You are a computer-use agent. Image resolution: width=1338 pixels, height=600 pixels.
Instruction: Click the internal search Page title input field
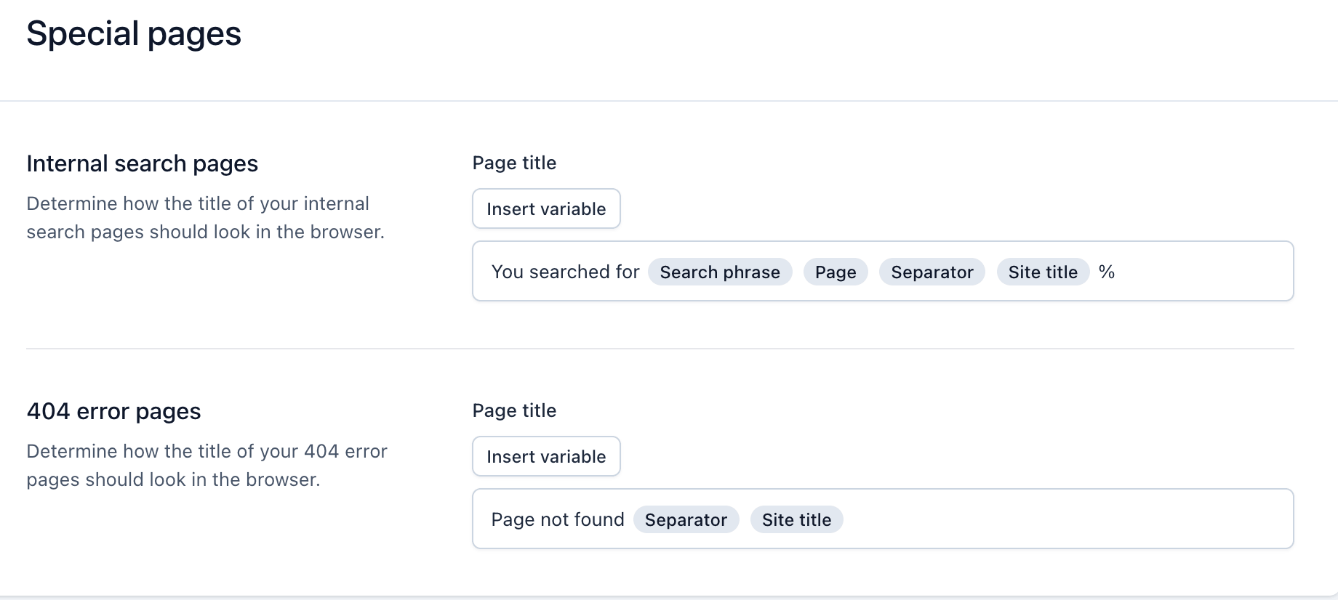1200,271
